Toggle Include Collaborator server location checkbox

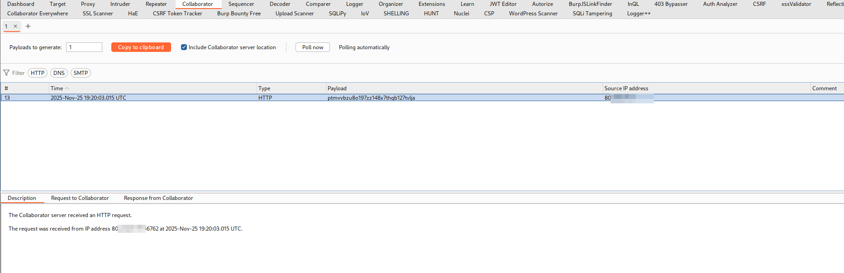point(184,47)
